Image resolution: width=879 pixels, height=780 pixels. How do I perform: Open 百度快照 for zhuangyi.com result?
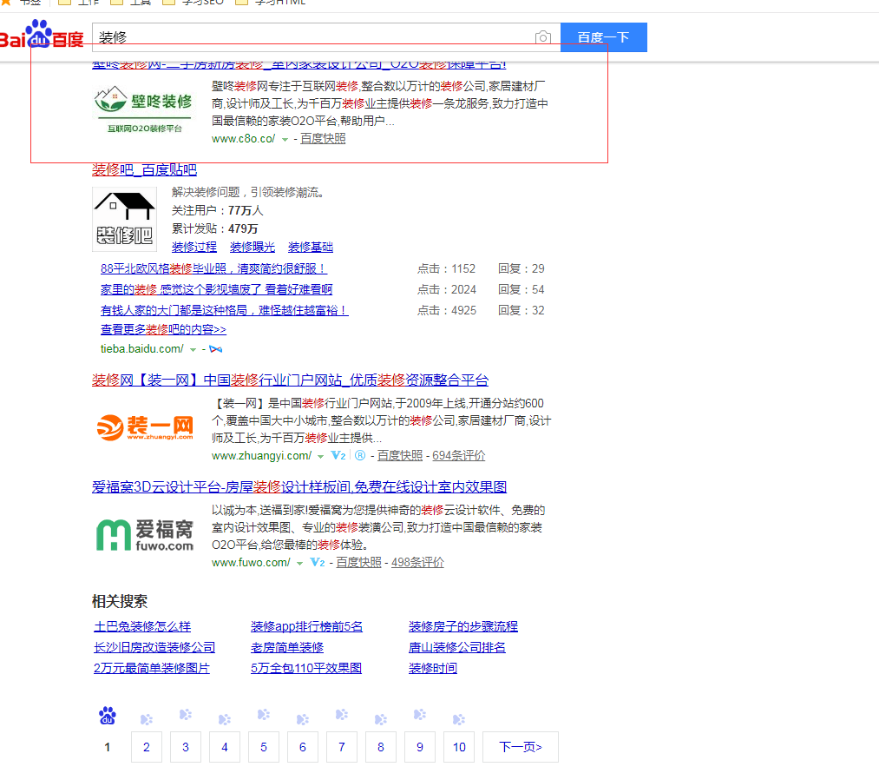pyautogui.click(x=400, y=456)
